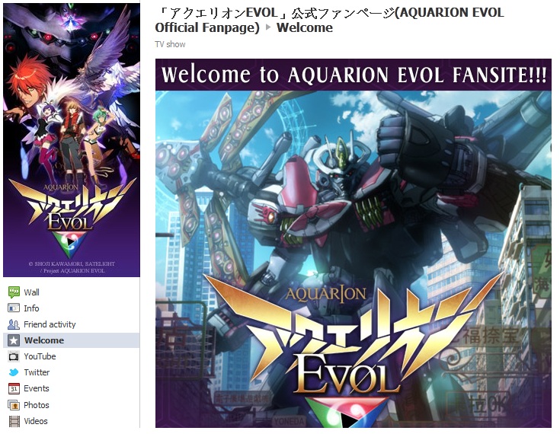Open the Info tab
The height and width of the screenshot is (434, 560).
point(31,308)
